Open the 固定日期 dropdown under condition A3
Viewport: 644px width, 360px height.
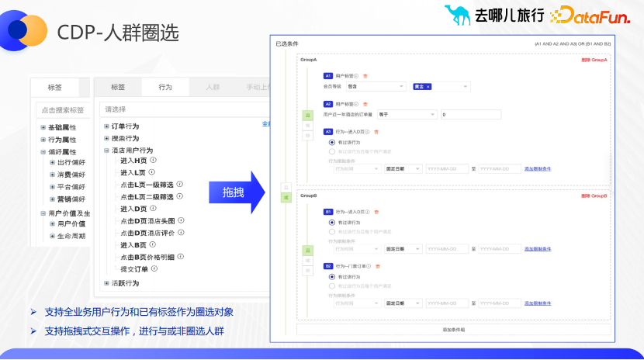pos(403,168)
